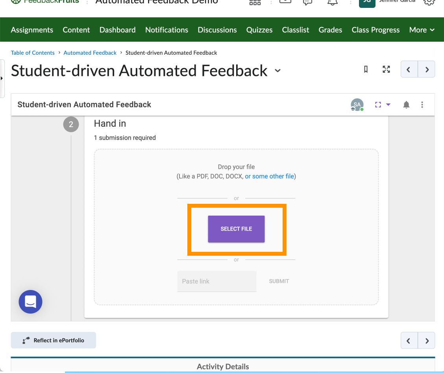
Task: Go to next topic using top arrow
Action: click(x=426, y=69)
